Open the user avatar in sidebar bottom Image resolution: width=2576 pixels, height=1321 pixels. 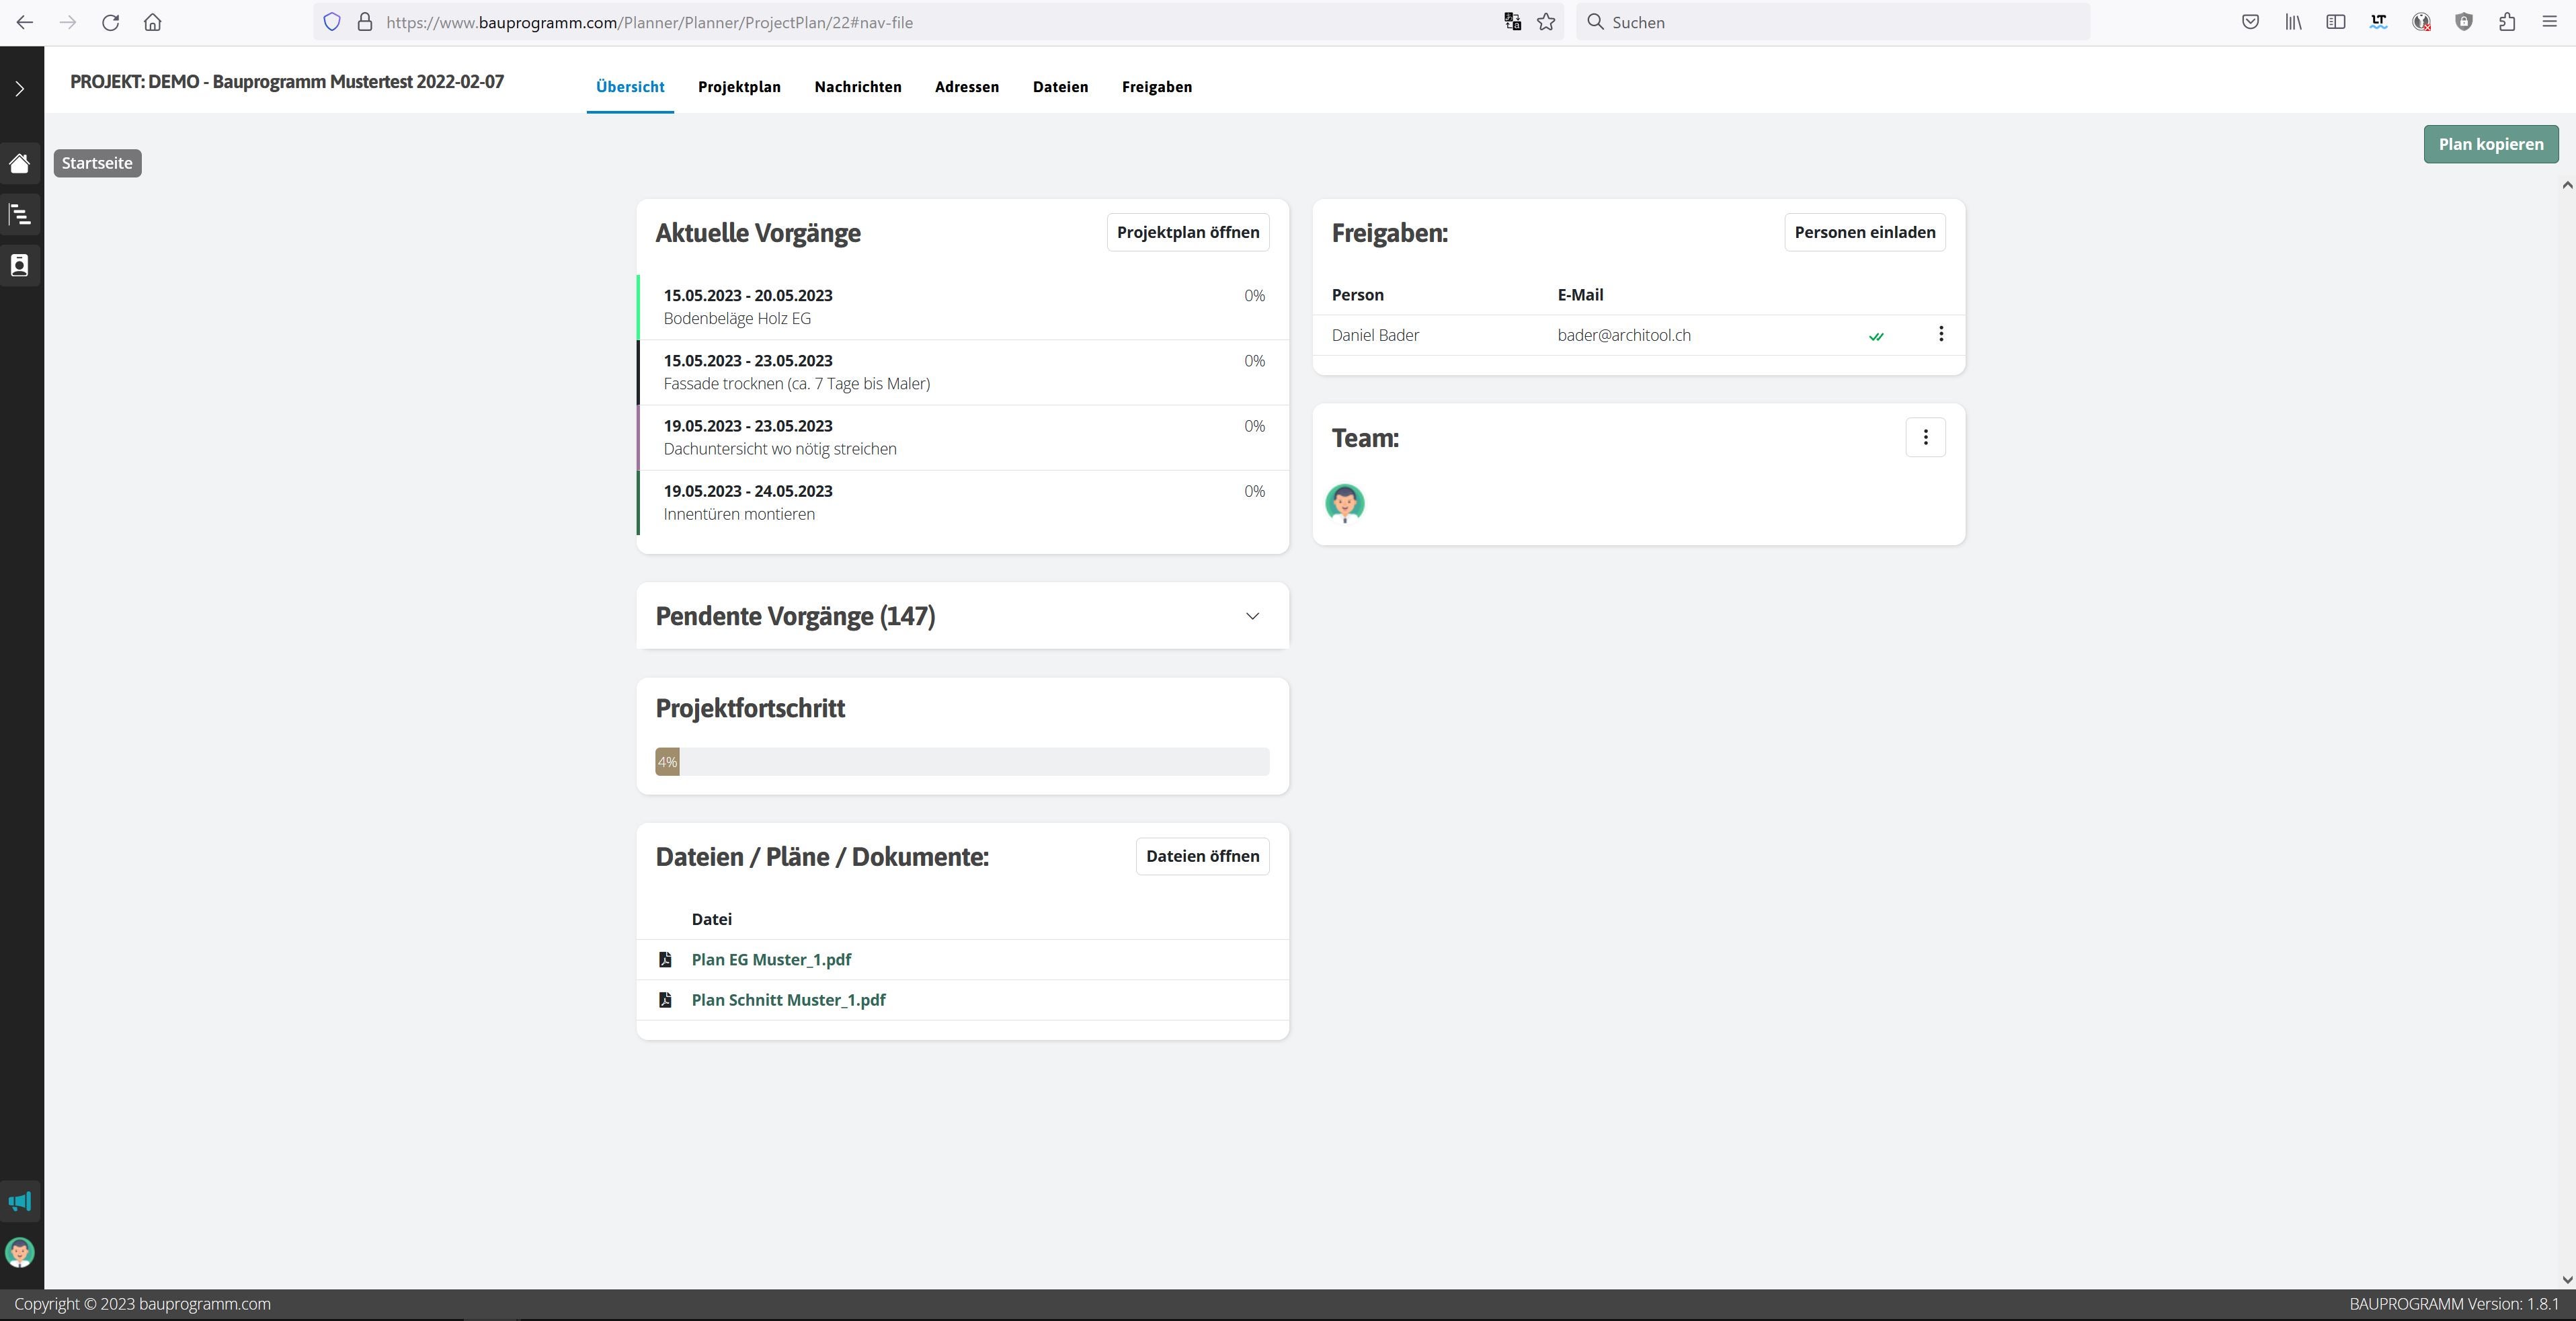[20, 1252]
